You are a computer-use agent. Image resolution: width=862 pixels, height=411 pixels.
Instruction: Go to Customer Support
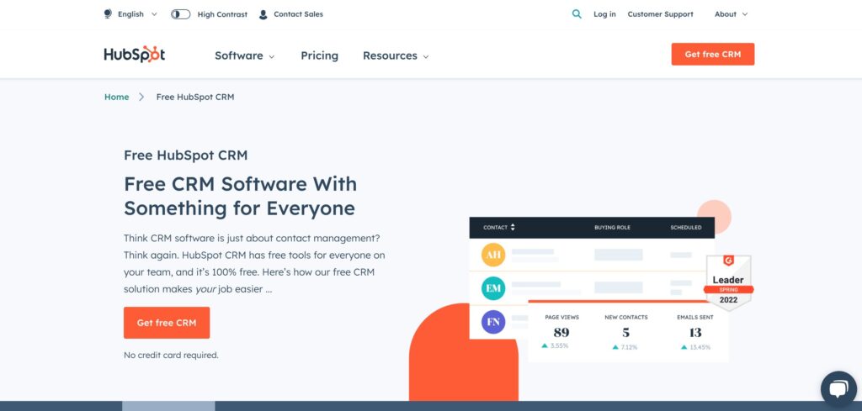pos(660,14)
